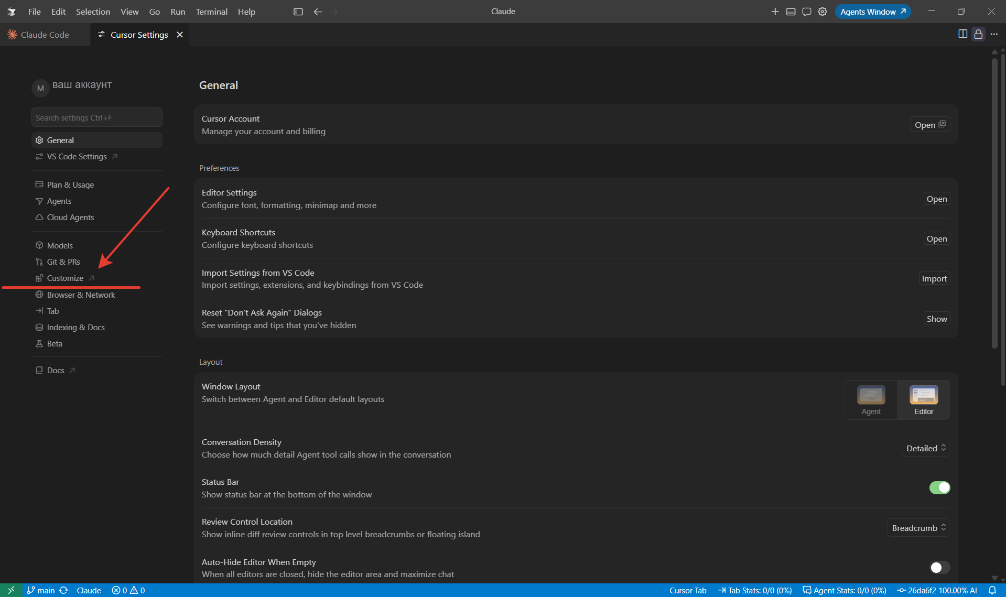Click Show for Don't Ask Again dialogs
Image resolution: width=1006 pixels, height=597 pixels.
pyautogui.click(x=936, y=319)
